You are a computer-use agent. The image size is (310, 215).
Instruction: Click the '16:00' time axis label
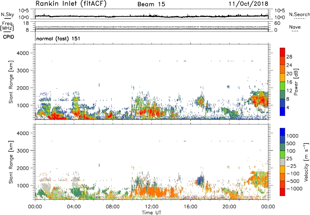[x=190, y=207]
